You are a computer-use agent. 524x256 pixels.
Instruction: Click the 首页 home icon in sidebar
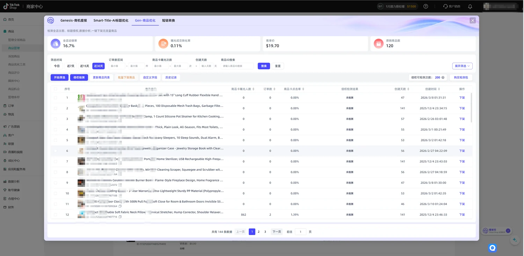(x=5, y=20)
